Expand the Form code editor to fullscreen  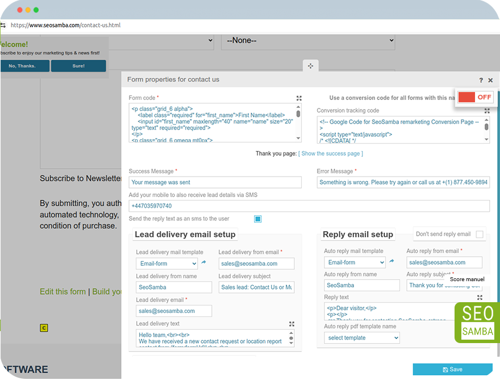299,98
